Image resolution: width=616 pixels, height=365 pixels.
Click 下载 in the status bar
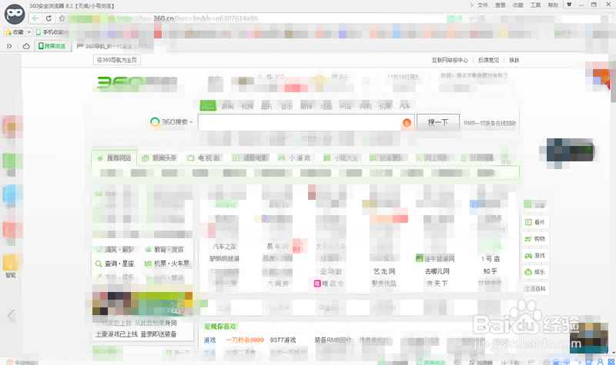pos(511,362)
